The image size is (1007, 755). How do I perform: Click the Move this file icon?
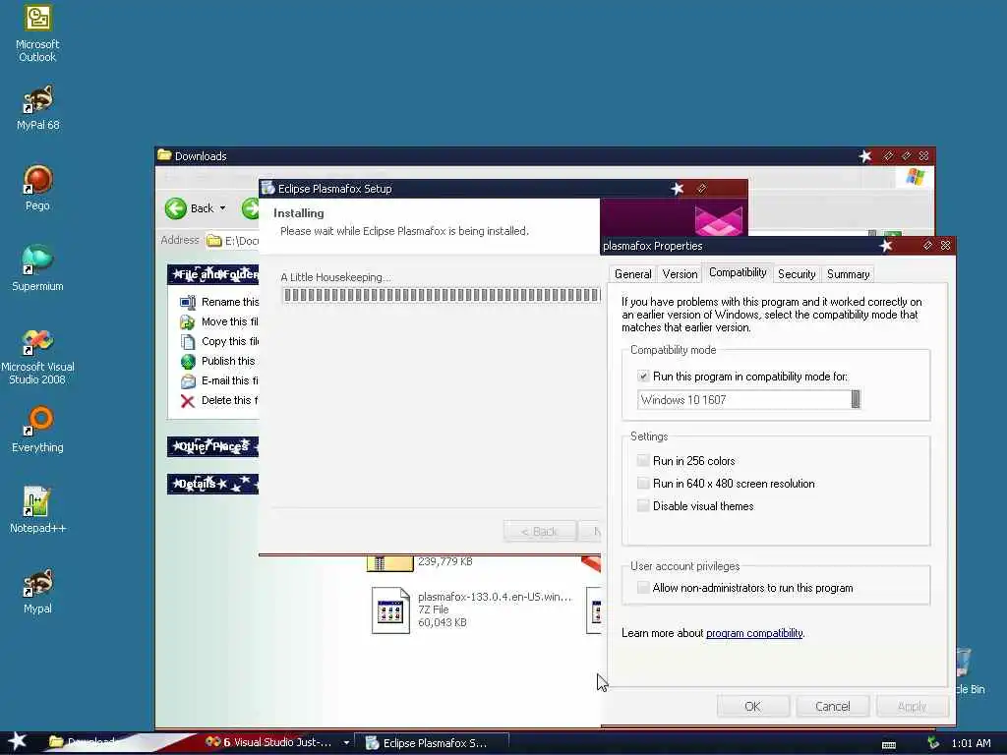click(x=188, y=321)
